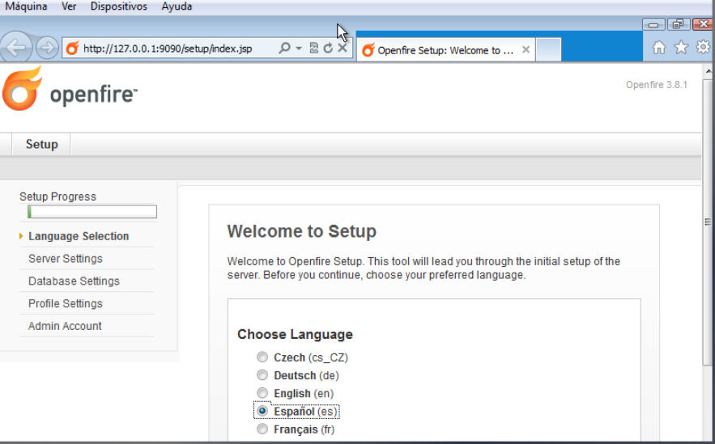Open the Dispositivos menu
The width and height of the screenshot is (715, 444).
(119, 6)
